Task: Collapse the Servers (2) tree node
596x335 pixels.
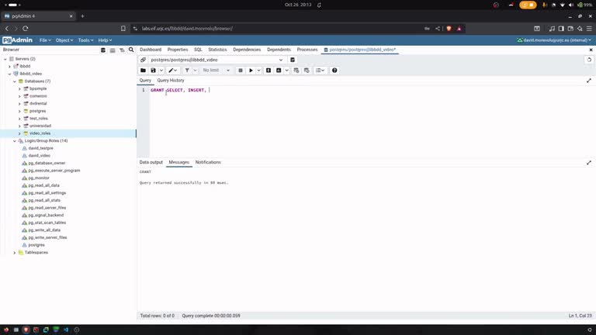Action: (x=5, y=59)
